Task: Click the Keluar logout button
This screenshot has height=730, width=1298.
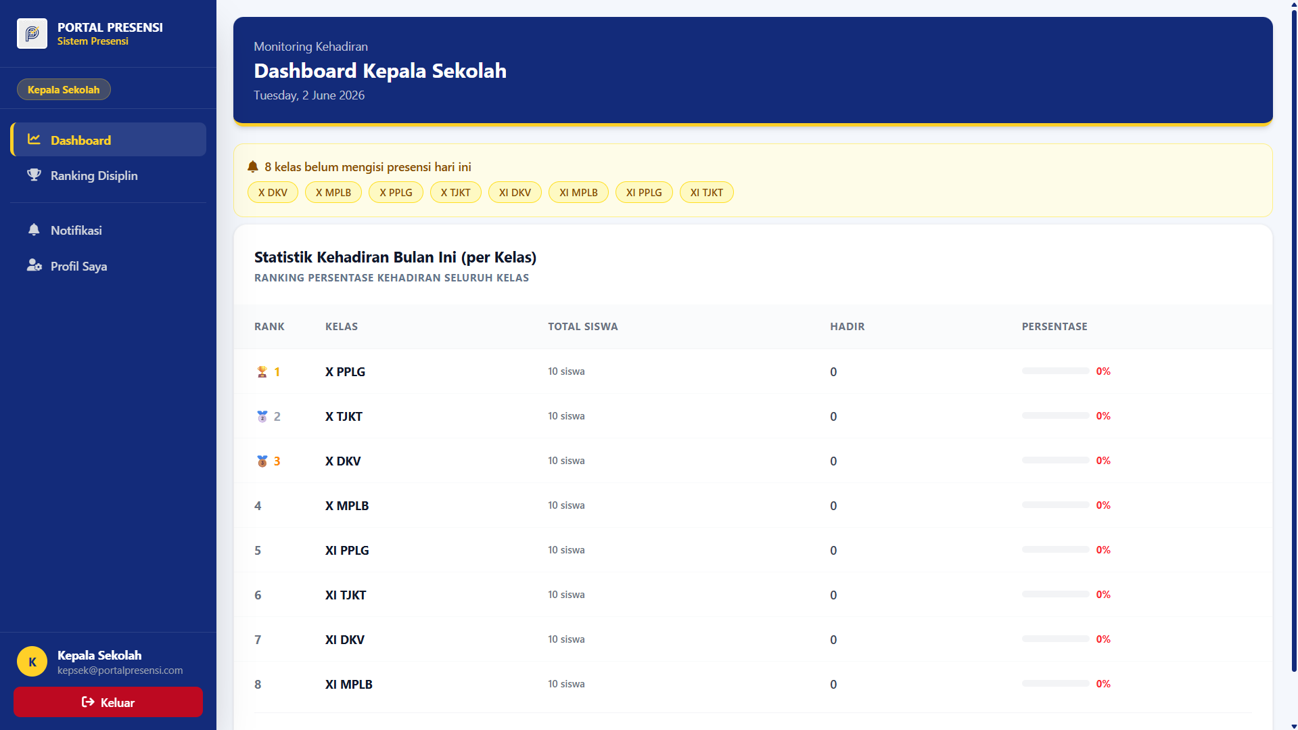Action: [108, 702]
